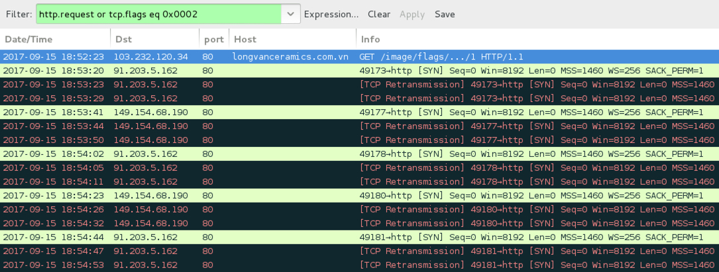Screen dimensions: 719x272
Task: Open the filter history dropdown arrow
Action: [291, 14]
